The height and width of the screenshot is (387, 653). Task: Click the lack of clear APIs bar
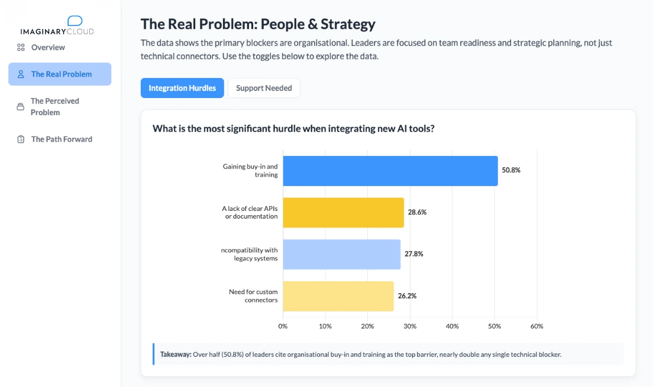coord(343,212)
